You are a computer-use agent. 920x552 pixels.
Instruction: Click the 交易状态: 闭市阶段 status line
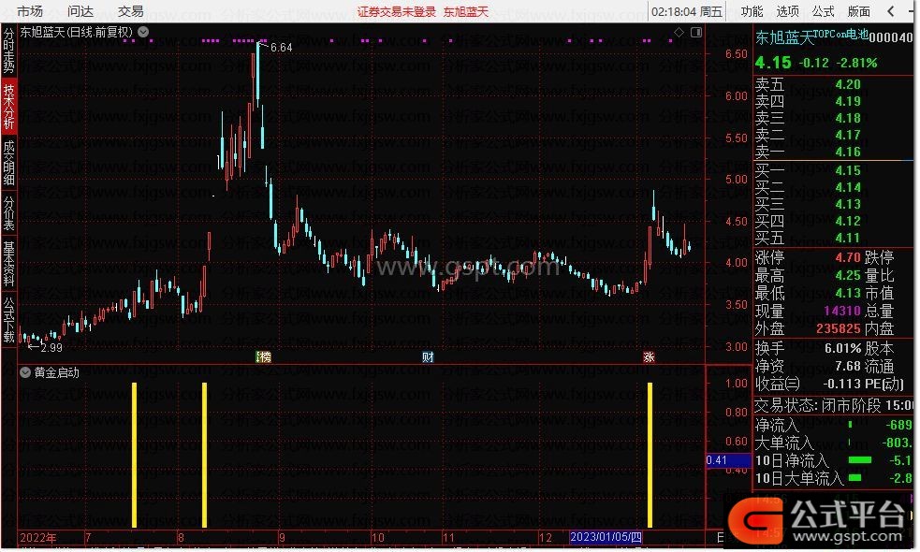833,405
